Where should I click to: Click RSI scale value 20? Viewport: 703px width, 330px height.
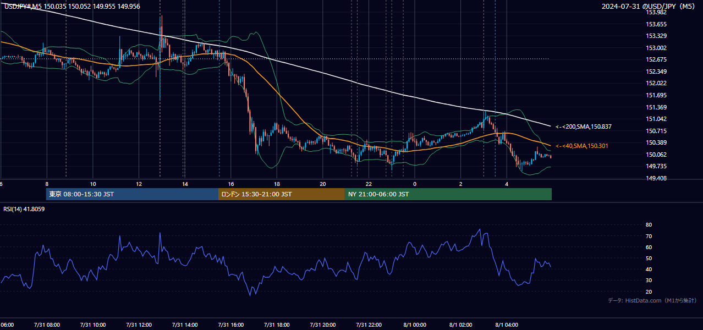point(649,291)
